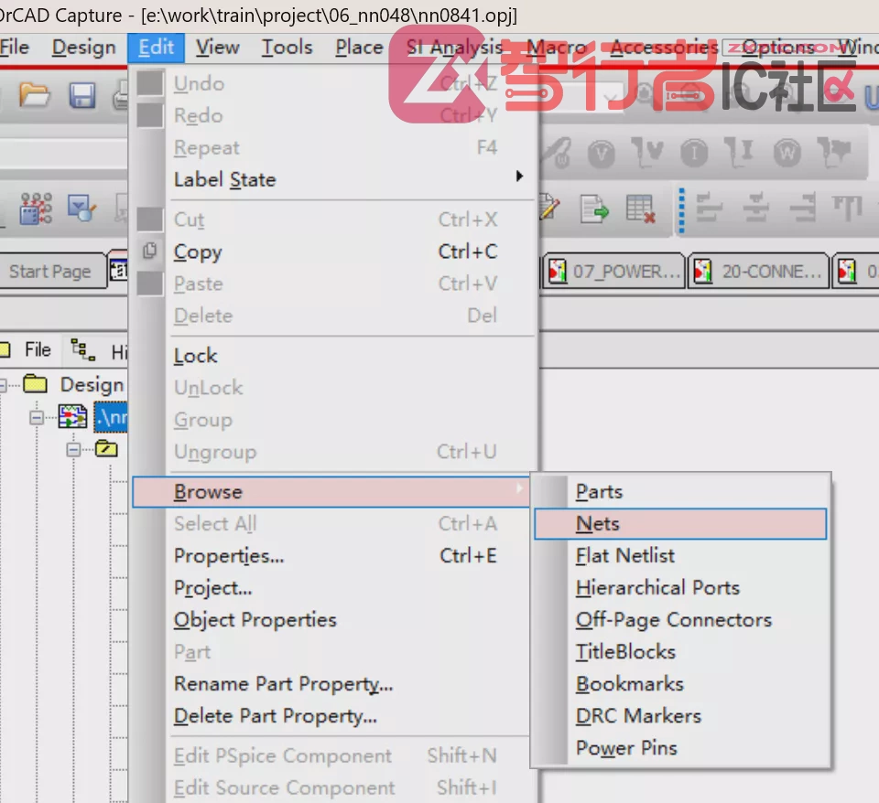Click the Copy icon beside Copy entry
Viewport: 879px width, 803px height.
click(x=149, y=251)
